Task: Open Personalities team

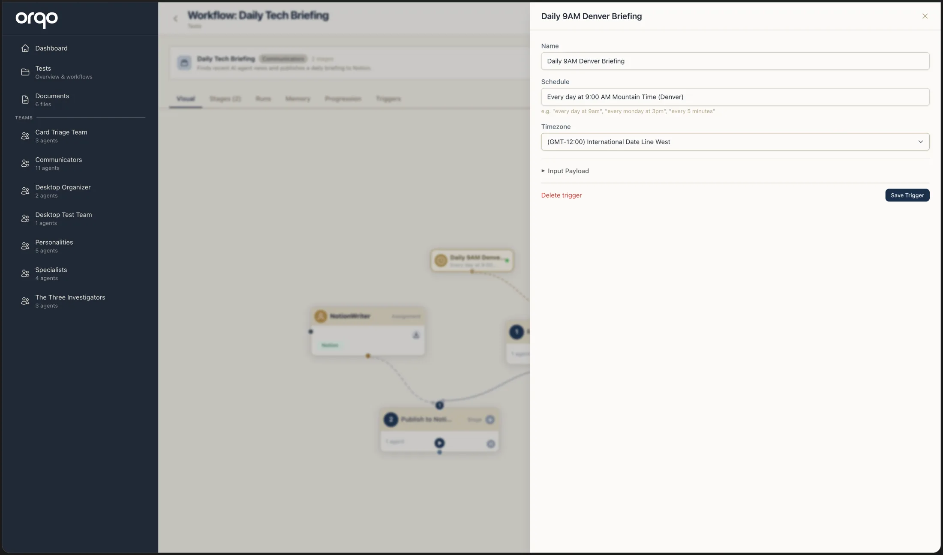Action: (80, 246)
